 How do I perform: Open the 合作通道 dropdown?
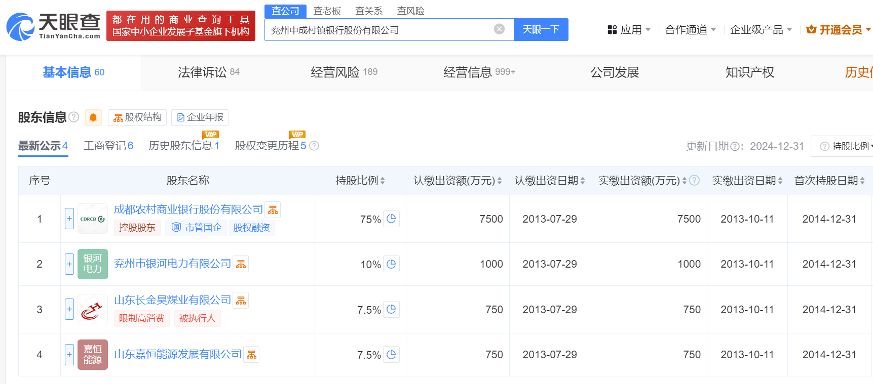(690, 30)
